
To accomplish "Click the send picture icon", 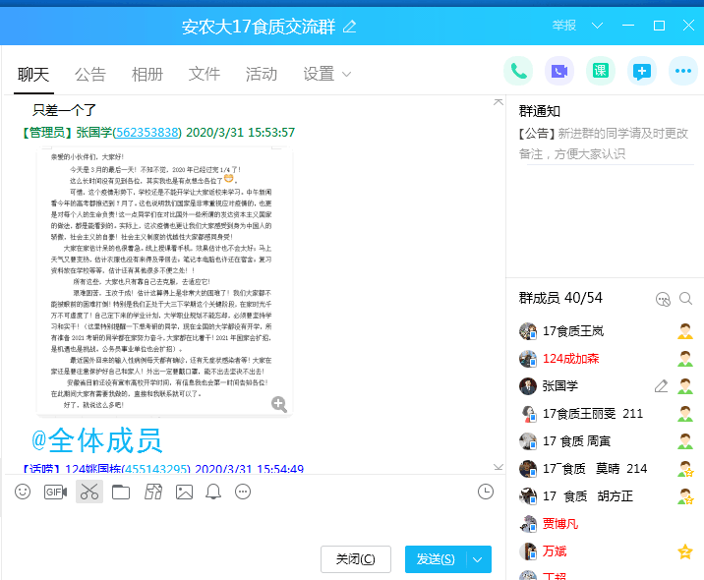I will click(x=184, y=492).
